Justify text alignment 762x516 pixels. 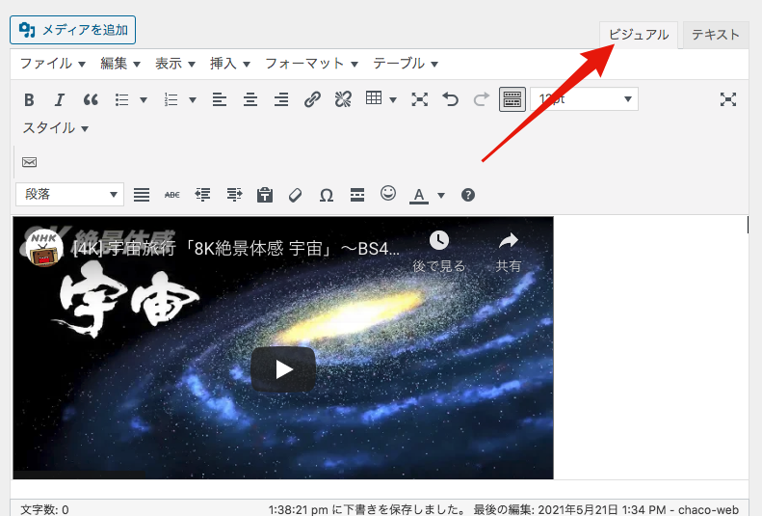[142, 195]
